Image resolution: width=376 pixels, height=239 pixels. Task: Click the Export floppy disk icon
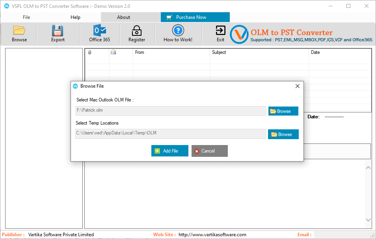tap(58, 30)
